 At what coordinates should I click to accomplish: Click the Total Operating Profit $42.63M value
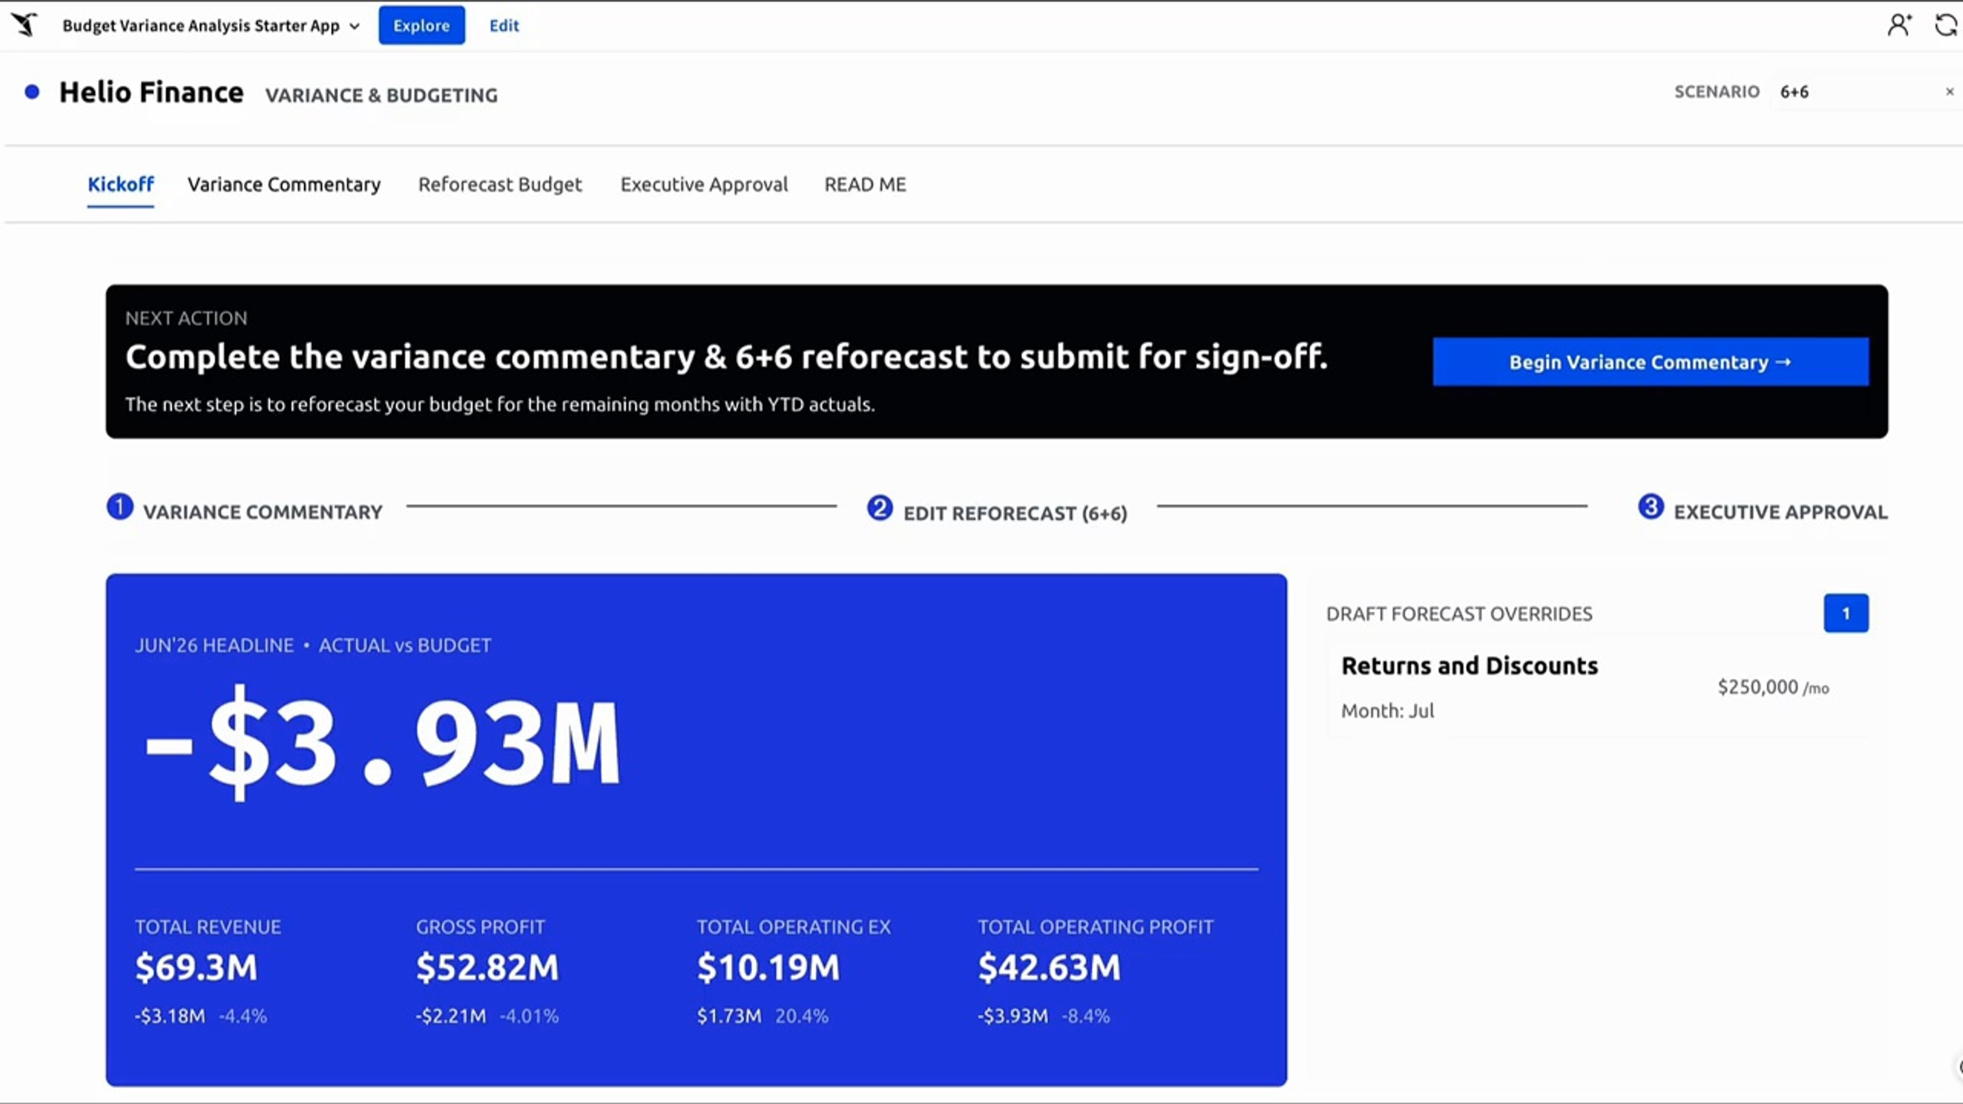pos(1049,968)
